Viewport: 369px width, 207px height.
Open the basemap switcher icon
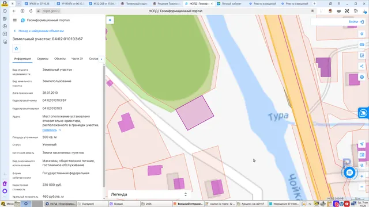click(x=362, y=155)
